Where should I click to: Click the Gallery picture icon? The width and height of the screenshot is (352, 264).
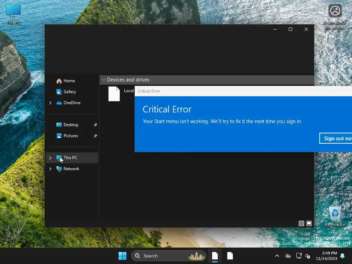(59, 91)
